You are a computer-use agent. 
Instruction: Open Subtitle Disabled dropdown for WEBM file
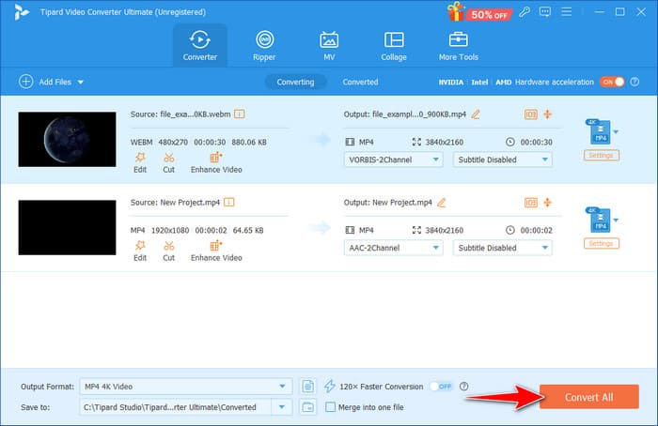pyautogui.click(x=502, y=160)
